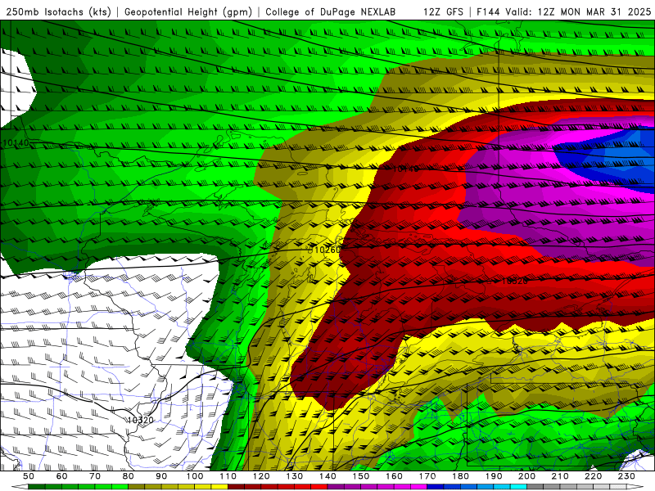The image size is (655, 491).
Task: Pick the dark gray swatch starting at 200
Action: click(535, 487)
